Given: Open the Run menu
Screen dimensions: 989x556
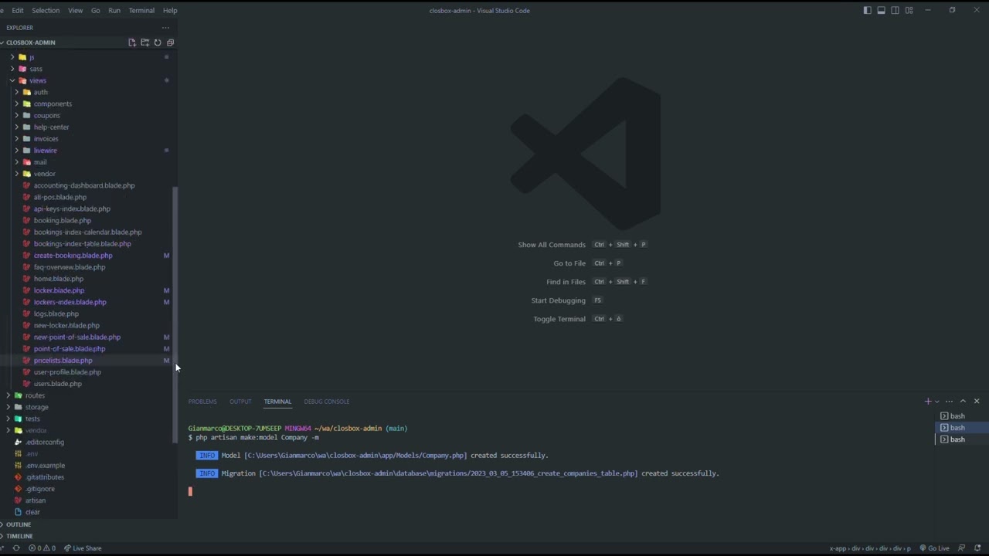Looking at the screenshot, I should 114,10.
